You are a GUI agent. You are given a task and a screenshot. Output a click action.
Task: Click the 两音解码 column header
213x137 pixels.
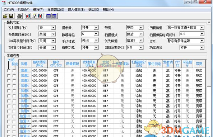73,64
